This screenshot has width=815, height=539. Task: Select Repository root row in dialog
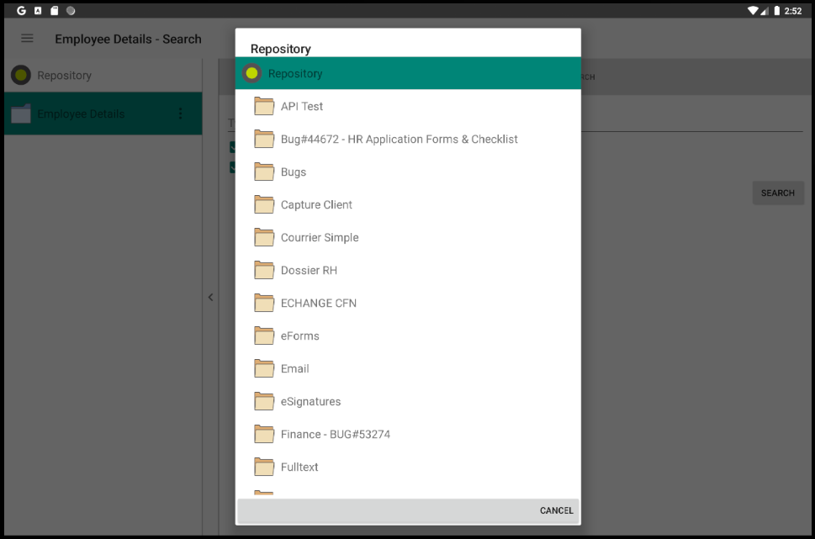(x=407, y=73)
